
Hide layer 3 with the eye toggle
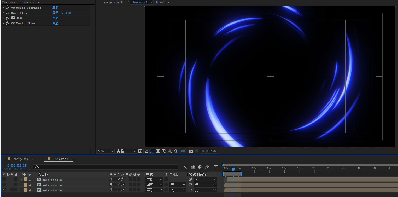click(4, 190)
